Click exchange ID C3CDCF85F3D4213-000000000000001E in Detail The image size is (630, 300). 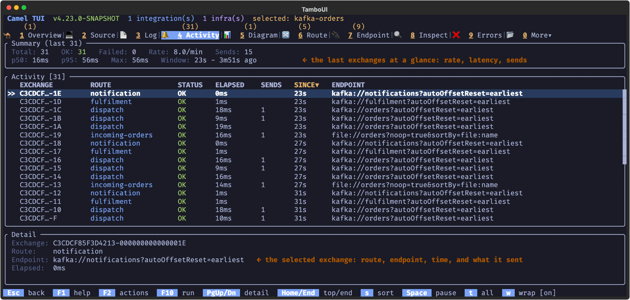119,243
